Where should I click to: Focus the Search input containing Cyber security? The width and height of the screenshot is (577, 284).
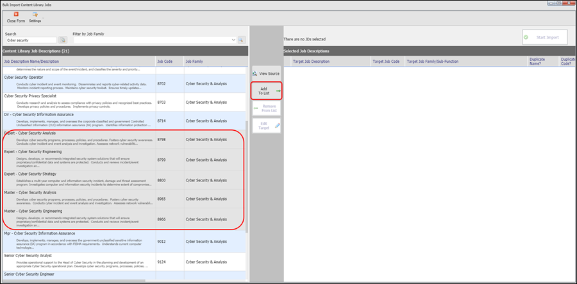click(31, 40)
